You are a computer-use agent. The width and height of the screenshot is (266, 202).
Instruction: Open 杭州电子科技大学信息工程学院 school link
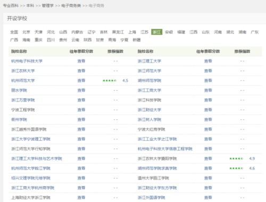[165, 149]
